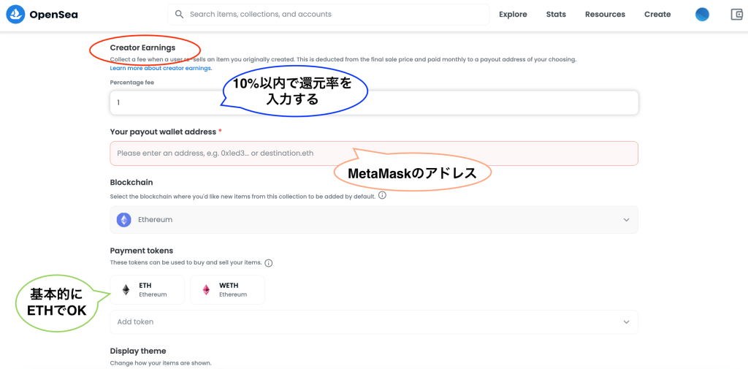Click the OpenSea wordmark text

54,15
